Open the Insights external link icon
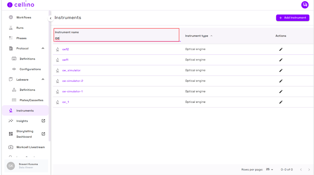 [x=43, y=121]
